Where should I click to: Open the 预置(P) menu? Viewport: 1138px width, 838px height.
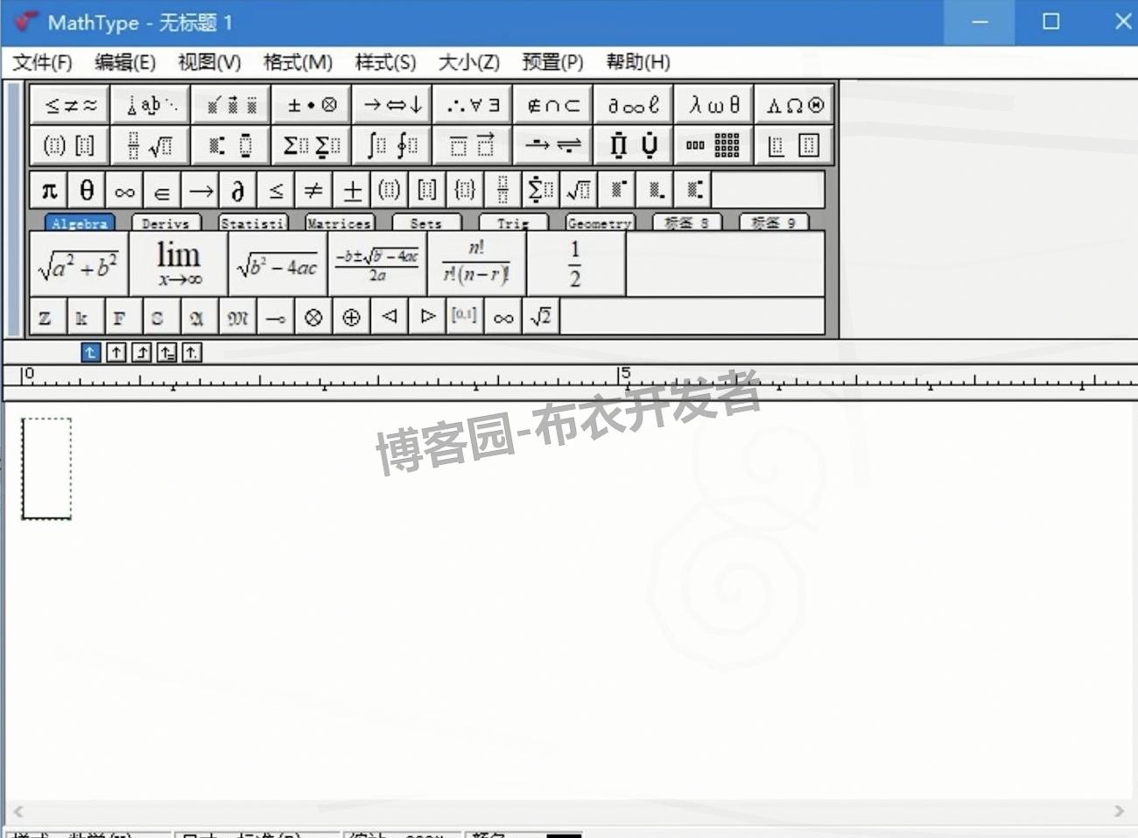[551, 61]
